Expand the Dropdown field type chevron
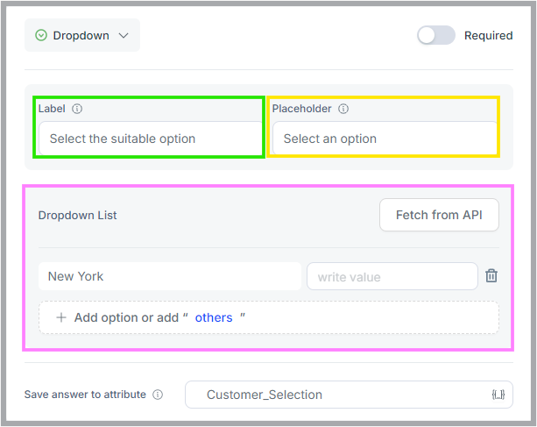This screenshot has height=427, width=537. (x=124, y=35)
